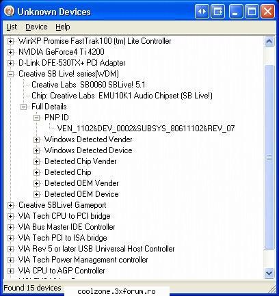Close the Unknown Devices window

pos(268,12)
